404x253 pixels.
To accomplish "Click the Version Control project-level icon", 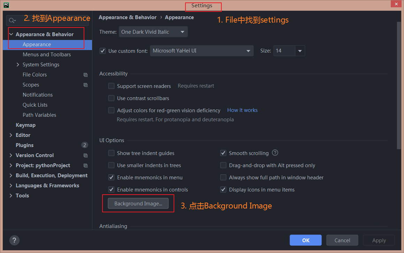I will [x=85, y=155].
